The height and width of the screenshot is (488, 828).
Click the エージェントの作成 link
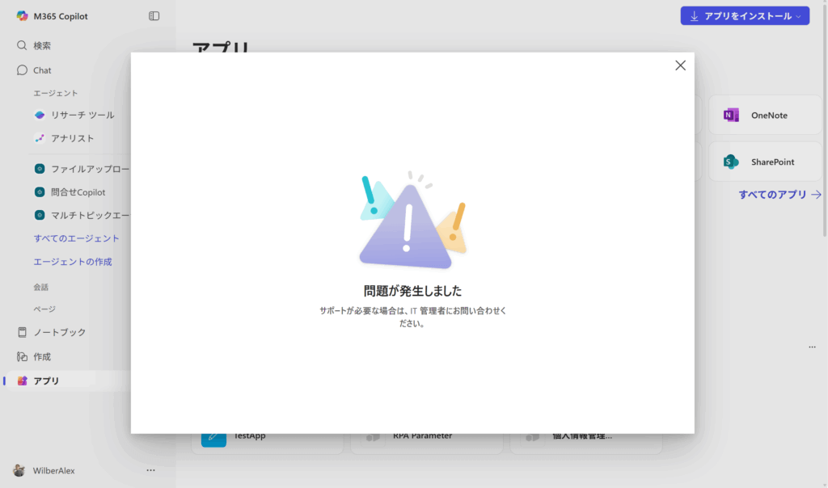tap(73, 262)
